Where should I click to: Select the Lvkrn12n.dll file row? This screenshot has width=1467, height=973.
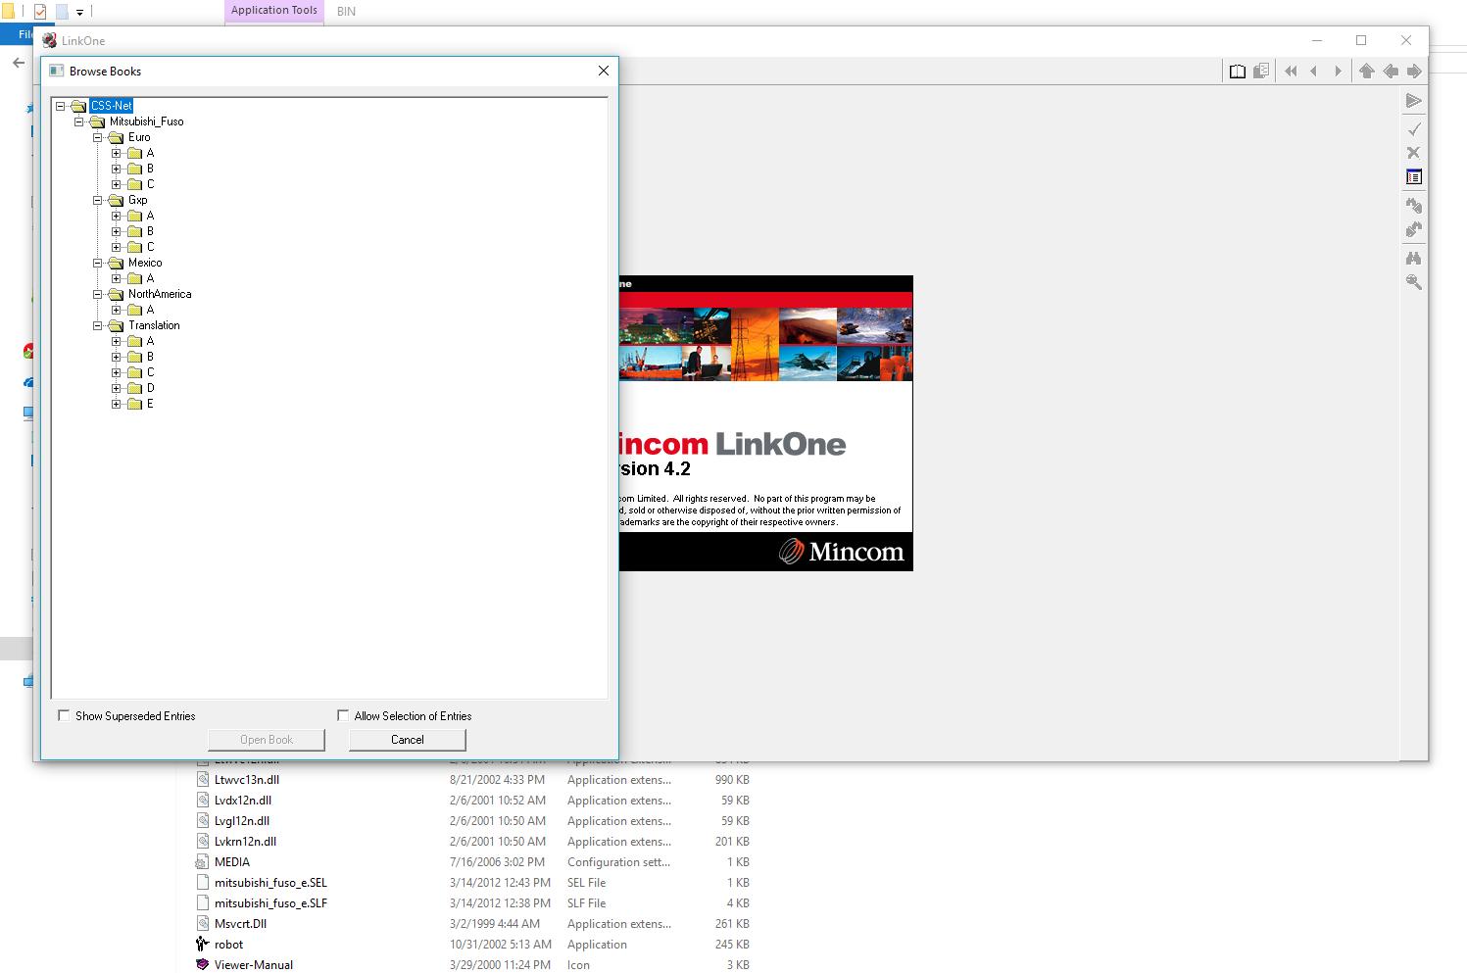click(472, 842)
